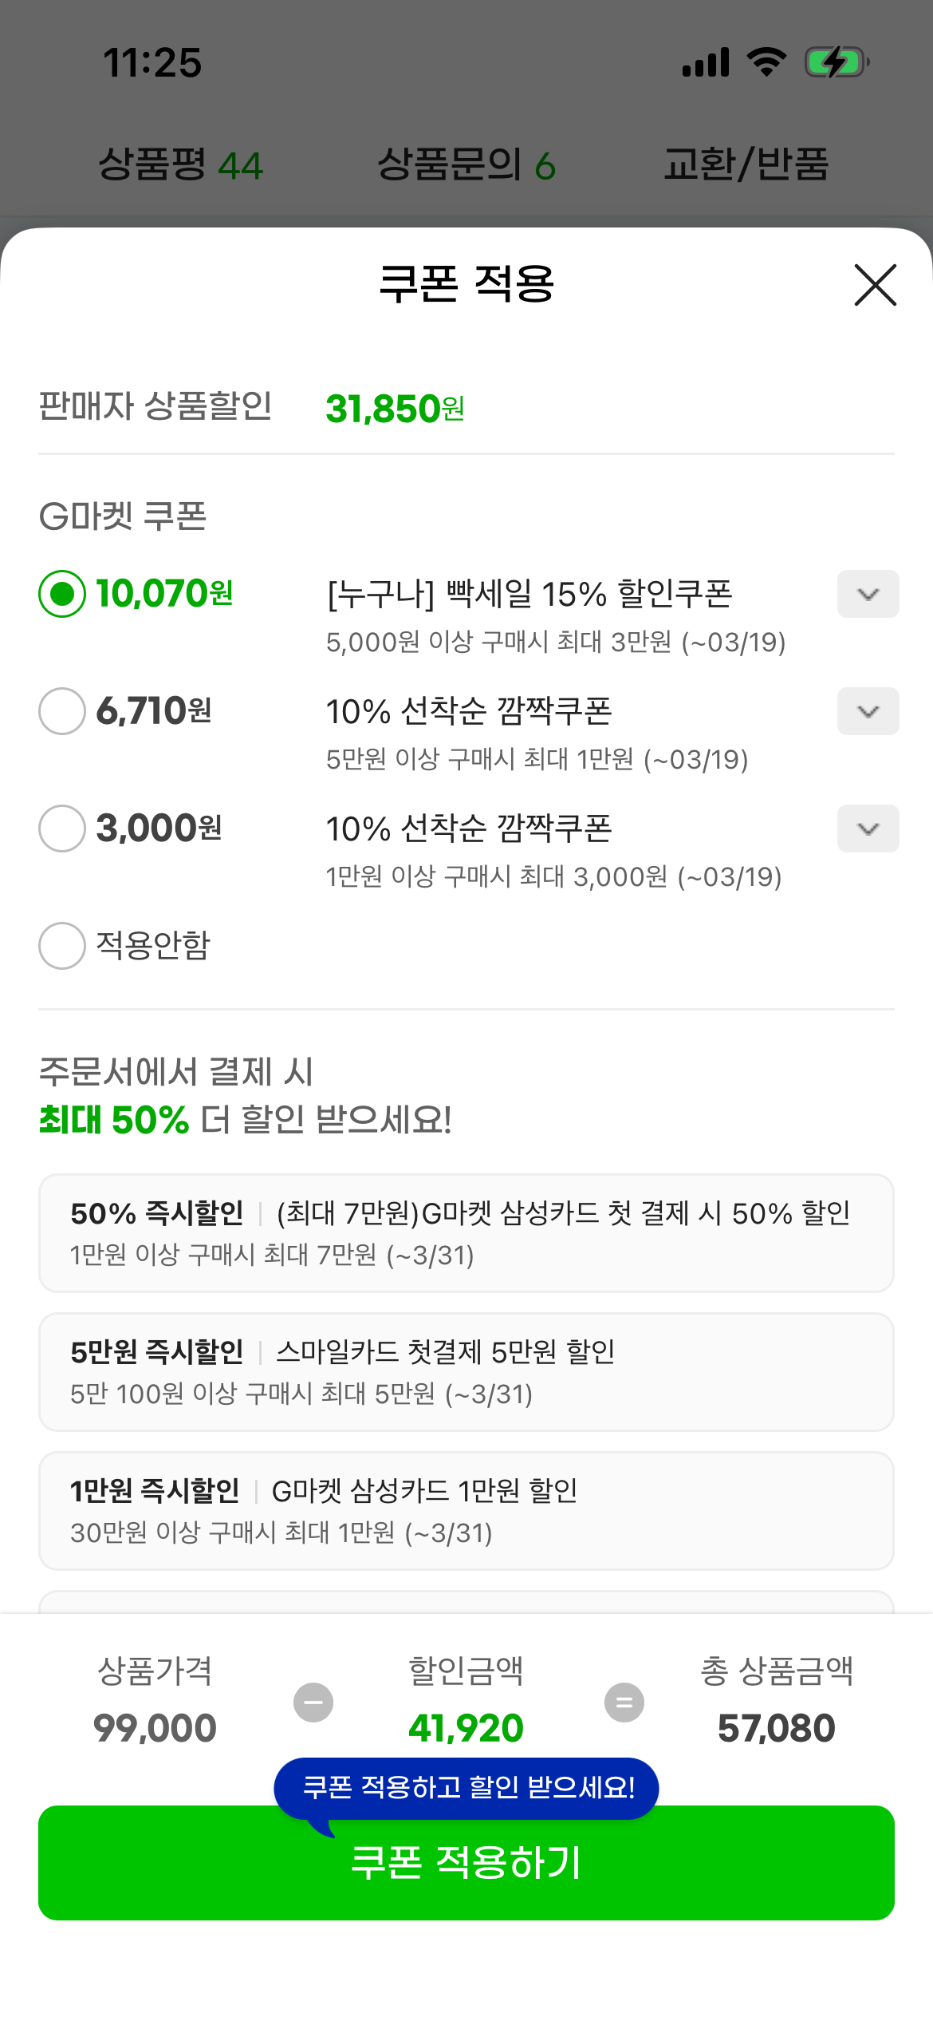Select the 6,710원 coupon radio button
933x2021 pixels.
62,711
